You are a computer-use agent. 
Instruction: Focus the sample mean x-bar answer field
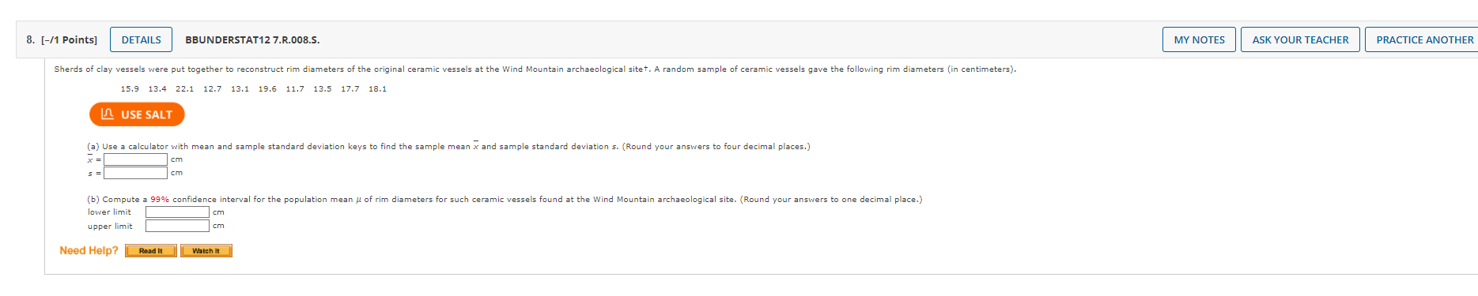click(x=135, y=159)
